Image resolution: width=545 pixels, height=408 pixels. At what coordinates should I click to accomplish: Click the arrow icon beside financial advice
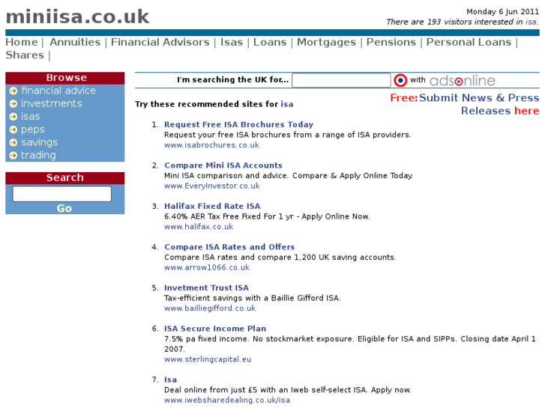[x=13, y=91]
